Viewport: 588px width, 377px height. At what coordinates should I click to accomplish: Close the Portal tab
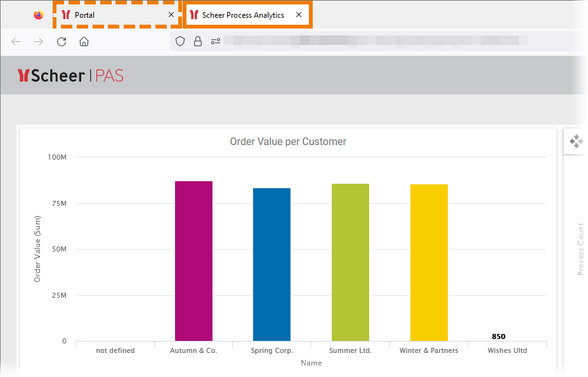171,15
